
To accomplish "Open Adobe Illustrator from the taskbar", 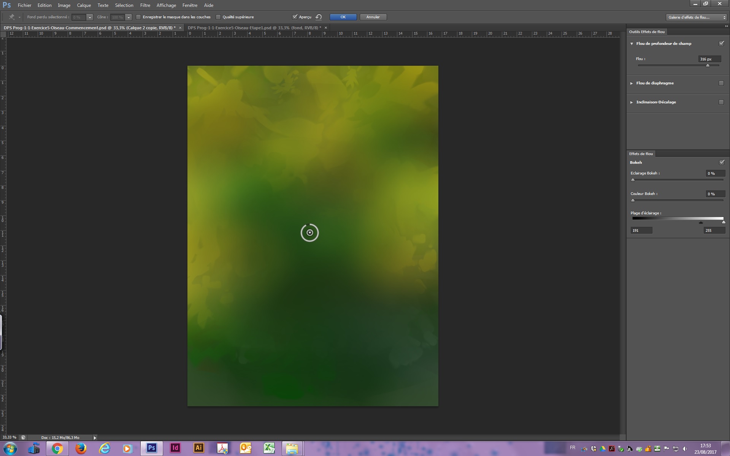I will (198, 448).
